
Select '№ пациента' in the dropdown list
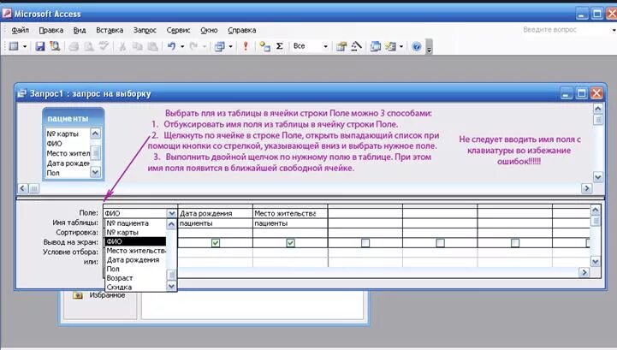click(x=136, y=223)
